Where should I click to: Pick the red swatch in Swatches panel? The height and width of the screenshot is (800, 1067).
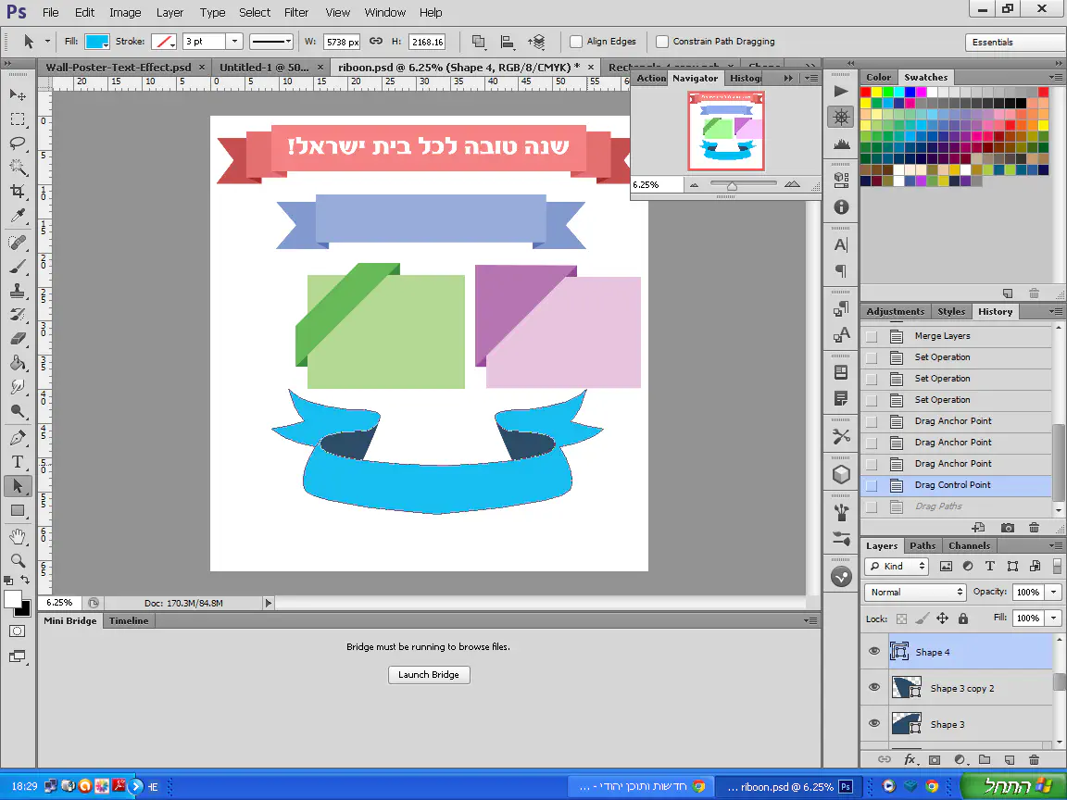click(x=866, y=93)
